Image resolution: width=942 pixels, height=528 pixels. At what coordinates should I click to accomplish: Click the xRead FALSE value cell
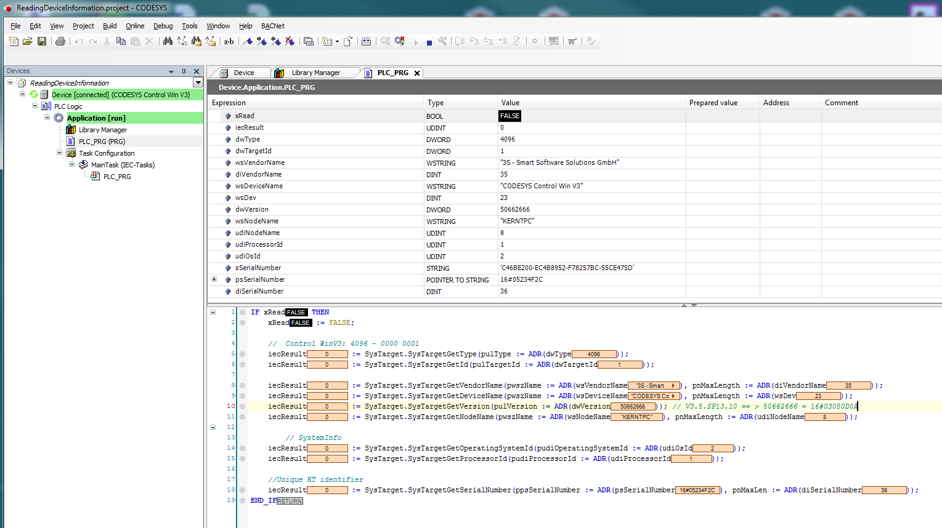pos(510,116)
